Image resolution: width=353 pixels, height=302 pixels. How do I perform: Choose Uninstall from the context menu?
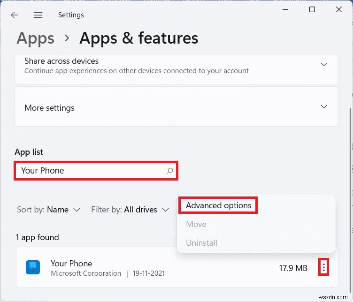pos(201,243)
